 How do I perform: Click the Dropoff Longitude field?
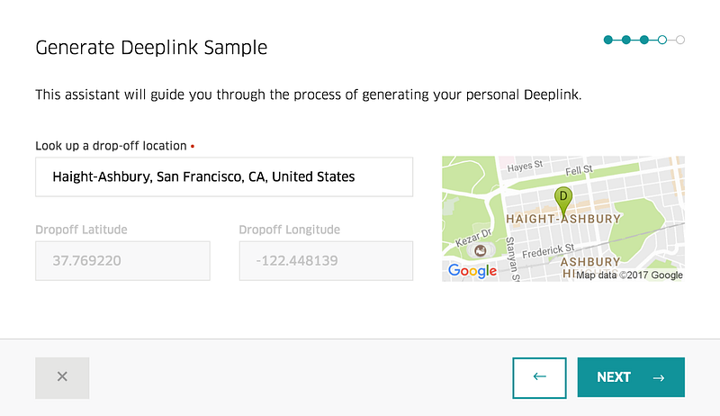[x=326, y=261]
